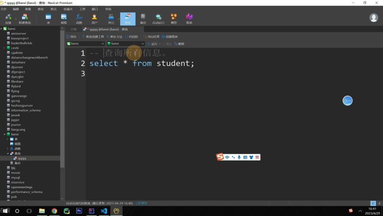
Task: Click the toolbox grid icon on the IME bar
Action: tap(257, 157)
